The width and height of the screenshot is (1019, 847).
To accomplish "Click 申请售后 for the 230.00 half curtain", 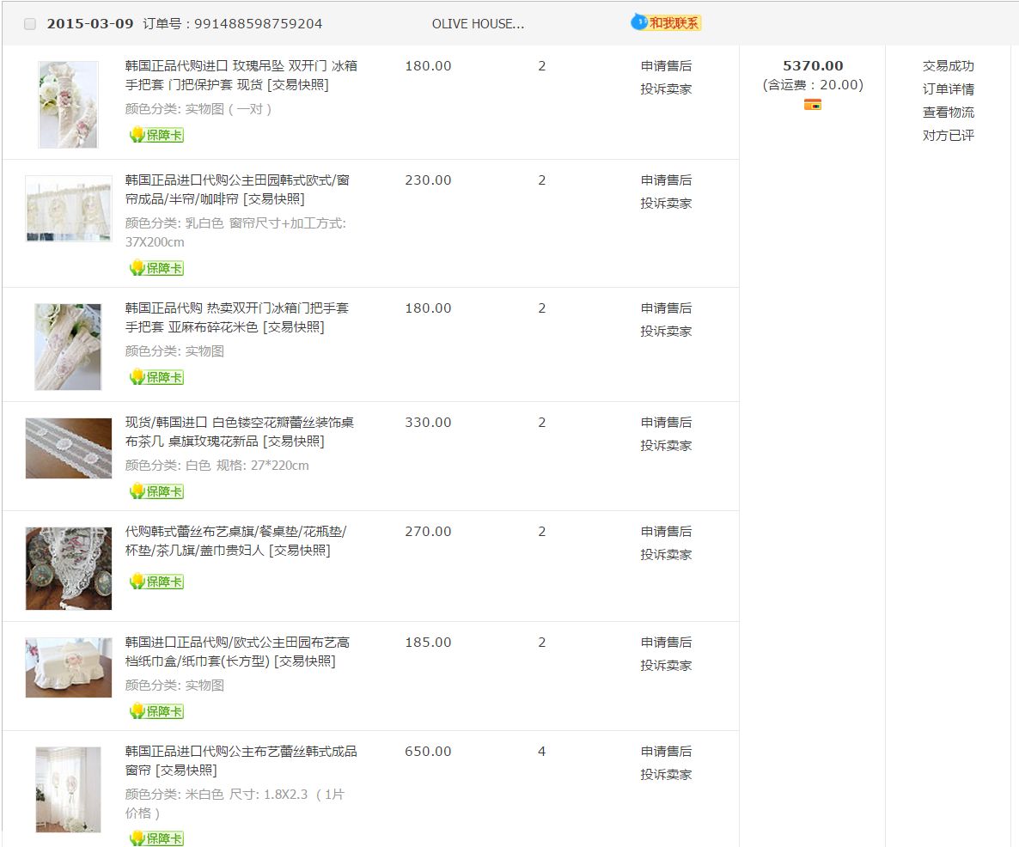I will pyautogui.click(x=666, y=180).
